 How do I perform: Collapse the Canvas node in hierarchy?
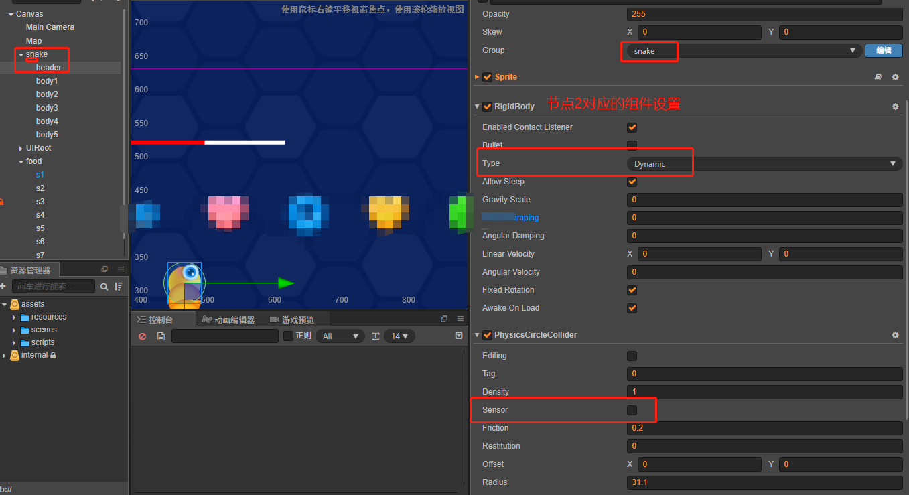11,14
